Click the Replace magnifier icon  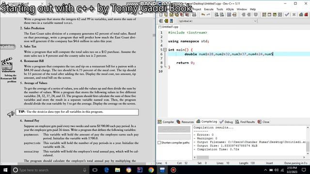pos(222,14)
